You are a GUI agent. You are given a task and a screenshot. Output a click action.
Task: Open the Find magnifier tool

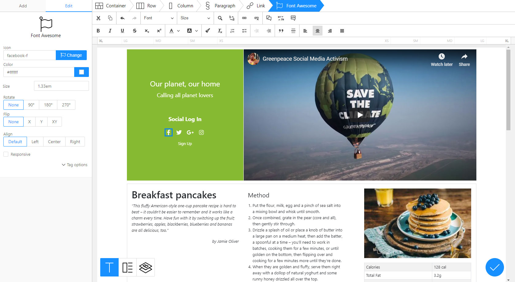pos(220,18)
